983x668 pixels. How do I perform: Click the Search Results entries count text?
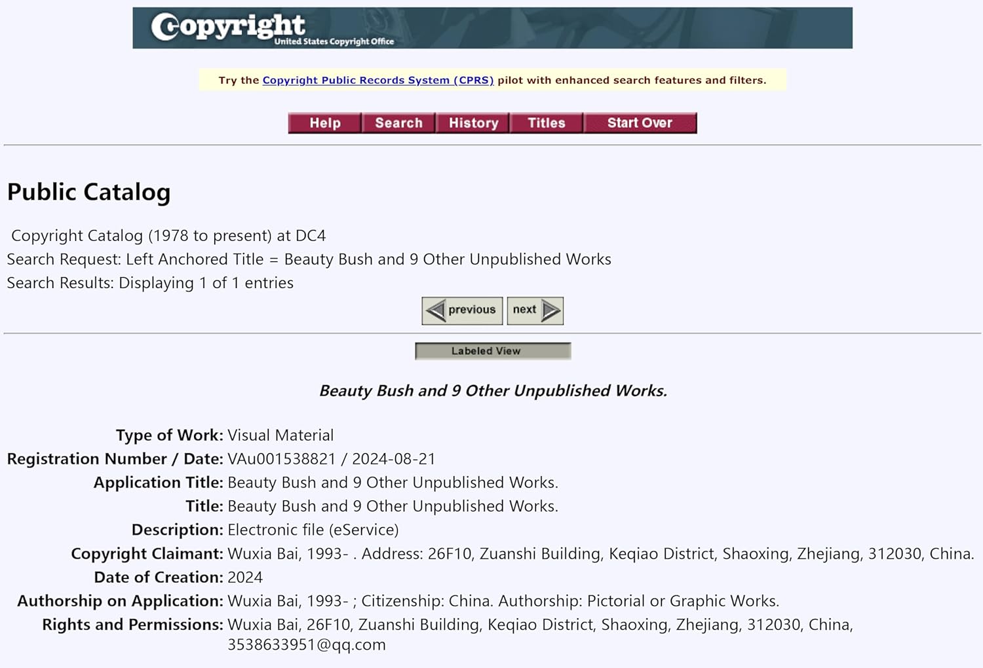click(150, 283)
